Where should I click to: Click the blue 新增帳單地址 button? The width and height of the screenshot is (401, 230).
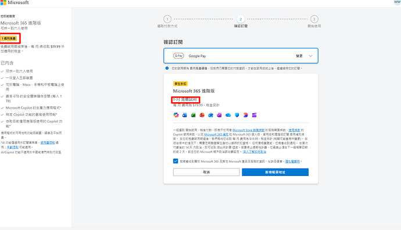(275, 172)
